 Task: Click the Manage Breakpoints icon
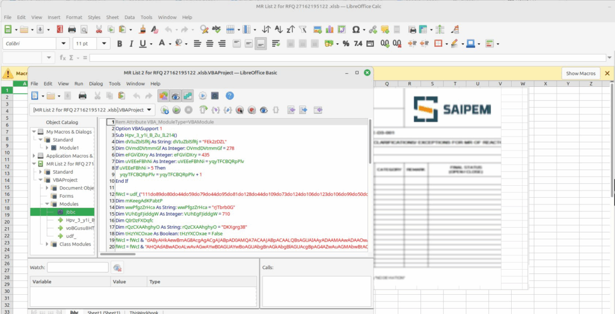tap(252, 110)
